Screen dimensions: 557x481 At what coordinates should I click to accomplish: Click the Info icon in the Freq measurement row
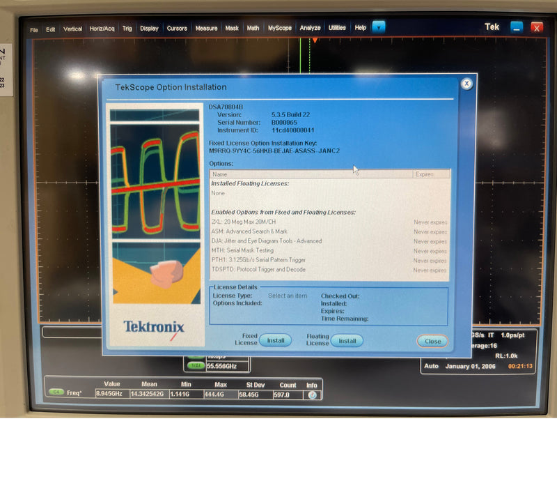tap(311, 393)
